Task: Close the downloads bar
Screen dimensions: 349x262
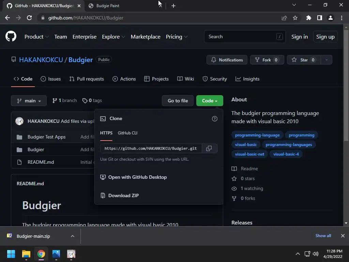Action: (343, 236)
